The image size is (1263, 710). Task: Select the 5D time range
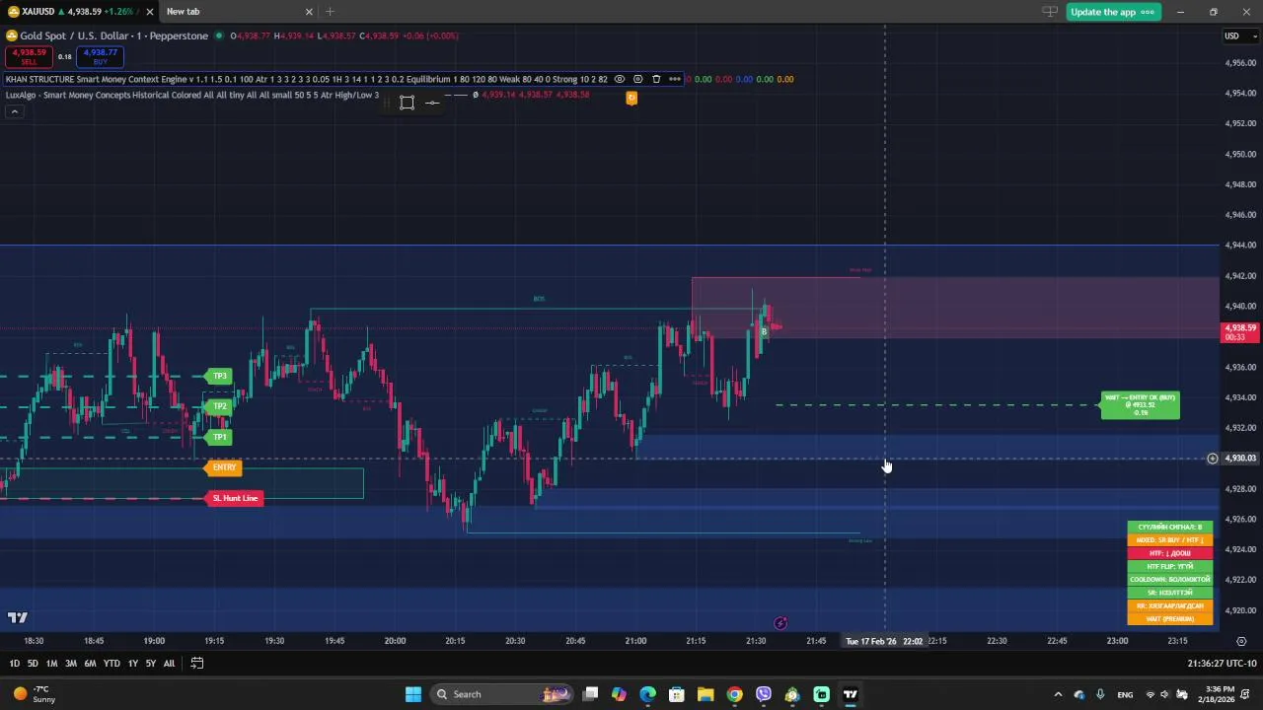(x=33, y=664)
